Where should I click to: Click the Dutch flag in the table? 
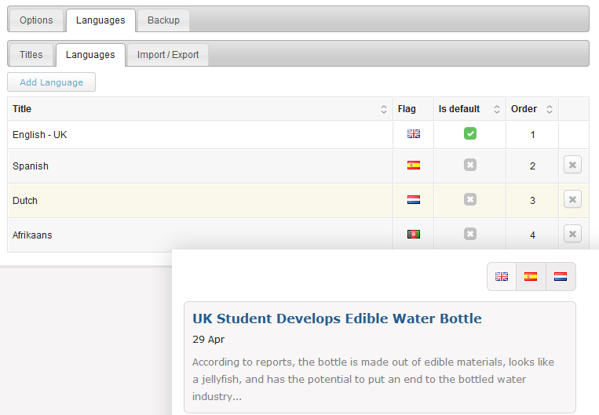pos(414,200)
